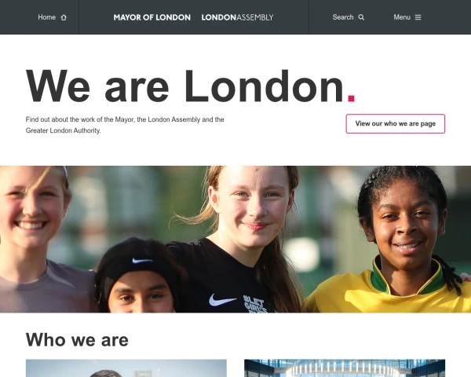
Task: Click the white Nike swoosh on black shirt
Action: (222, 300)
